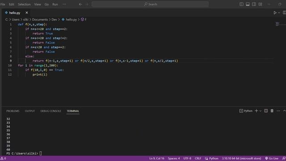286x161 pixels.
Task: Expand the overflow menu ellipsis
Action: pyautogui.click(x=64, y=4)
